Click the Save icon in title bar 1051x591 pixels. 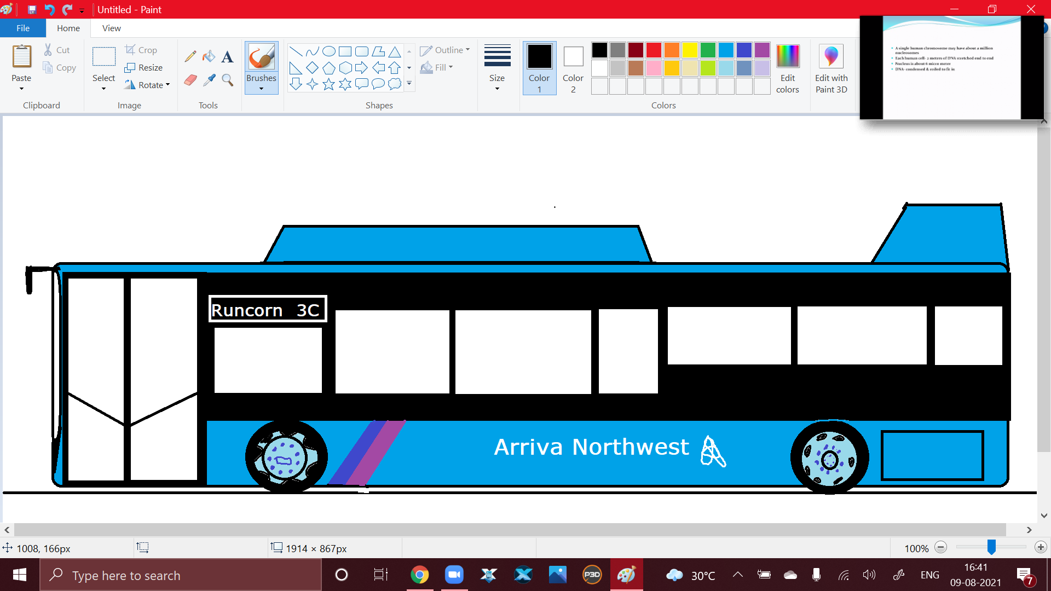(32, 9)
